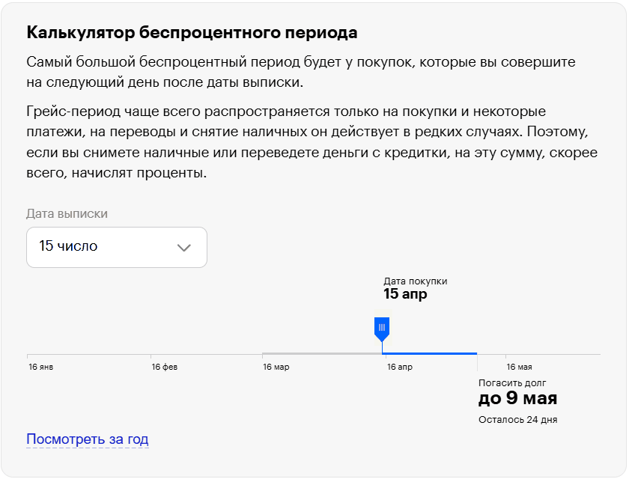Screen dimensions: 632x482
Task: Select "16 апр" on the timeline
Action: (399, 367)
